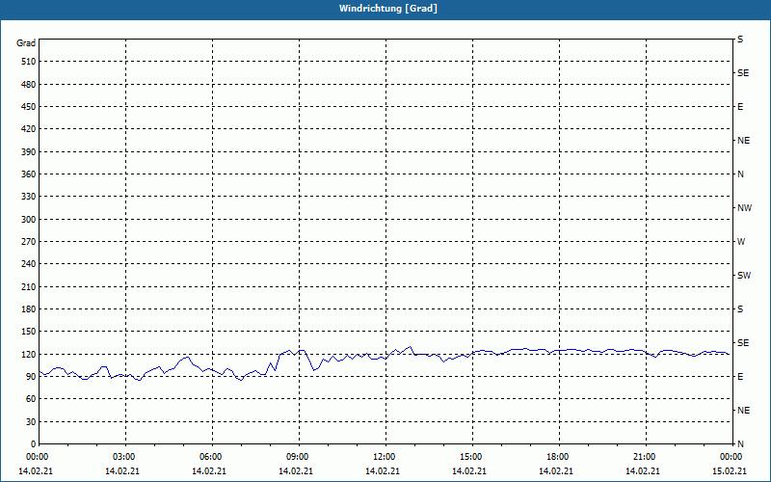This screenshot has width=771, height=482.
Task: Click the chart title "Windrichtung [Grad]"
Action: (388, 9)
